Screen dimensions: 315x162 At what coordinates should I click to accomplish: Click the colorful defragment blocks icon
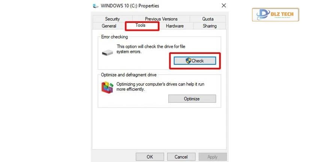coord(107,87)
